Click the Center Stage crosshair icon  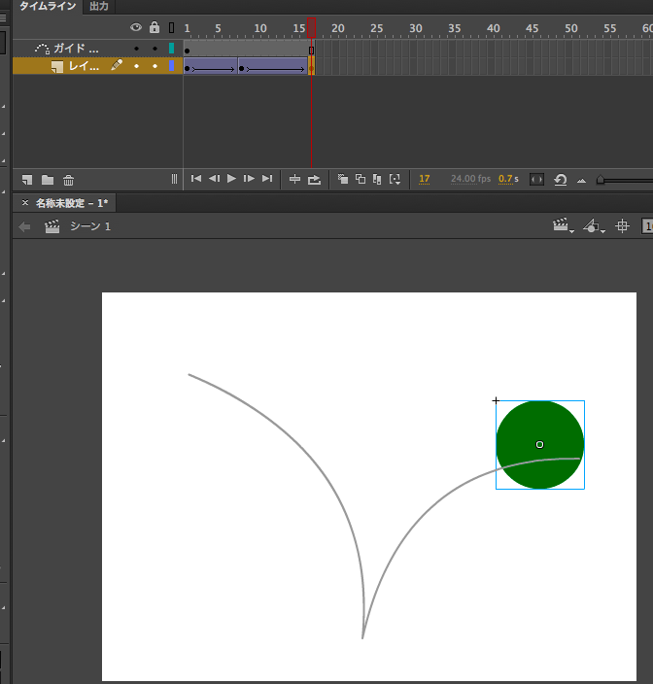[x=623, y=225]
